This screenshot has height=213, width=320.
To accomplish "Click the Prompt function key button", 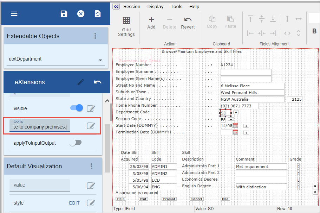I will pyautogui.click(x=169, y=199).
